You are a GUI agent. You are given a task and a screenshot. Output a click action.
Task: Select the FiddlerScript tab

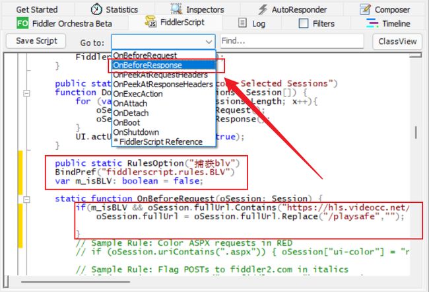175,22
